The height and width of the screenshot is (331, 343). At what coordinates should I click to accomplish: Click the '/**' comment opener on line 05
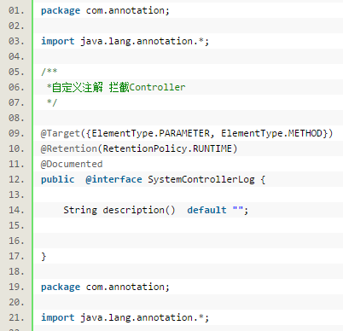click(49, 72)
